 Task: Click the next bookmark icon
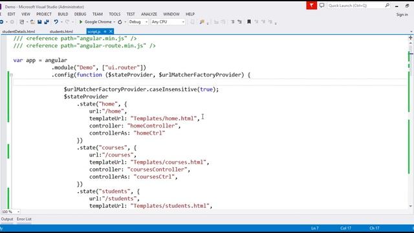263,22
